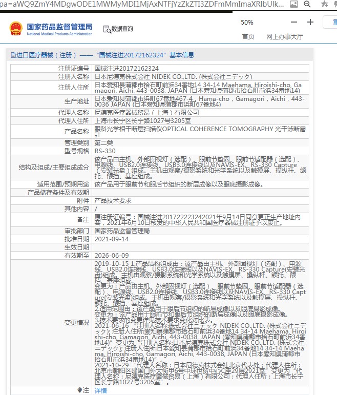Click the zoom in plus button
The image size is (337, 395).
[310, 22]
